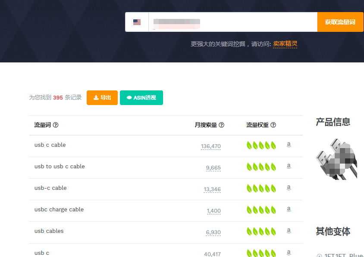
Task: Click search volume 1,400 for usbc charge cable
Action: pos(213,211)
